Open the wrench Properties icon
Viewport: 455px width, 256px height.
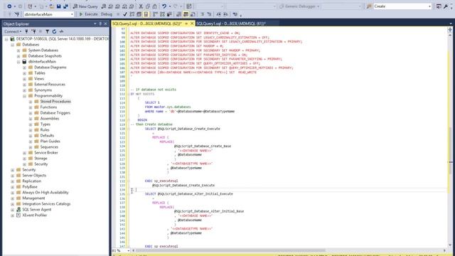coord(446,6)
